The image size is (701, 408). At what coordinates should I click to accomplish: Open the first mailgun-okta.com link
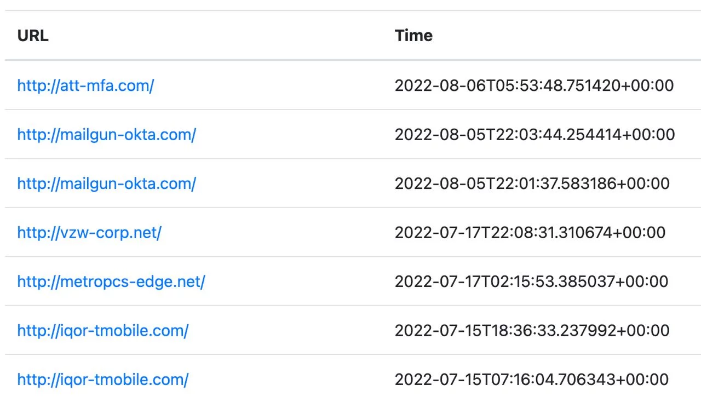pyautogui.click(x=106, y=134)
